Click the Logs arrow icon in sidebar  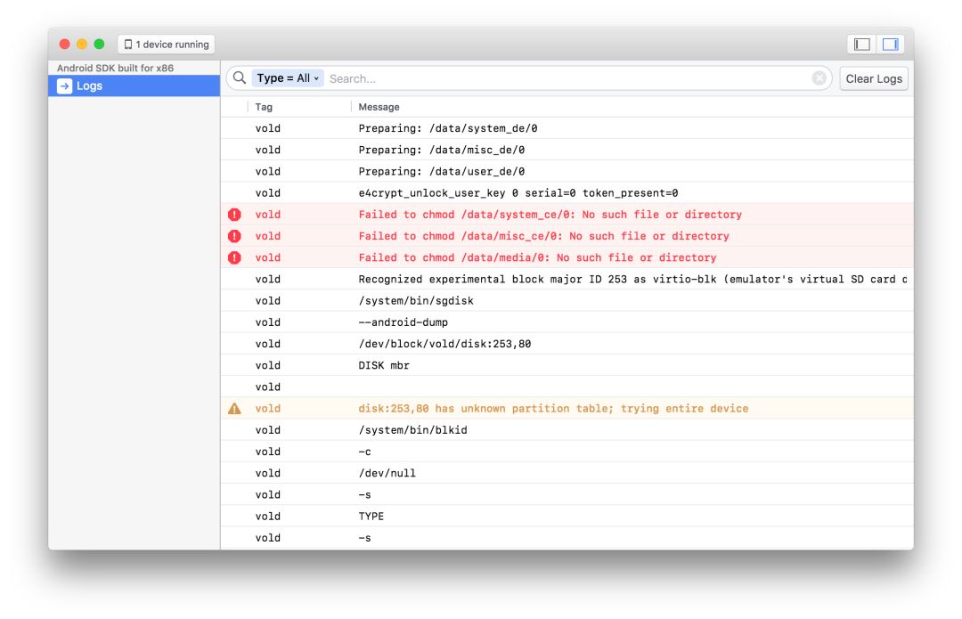(x=64, y=86)
